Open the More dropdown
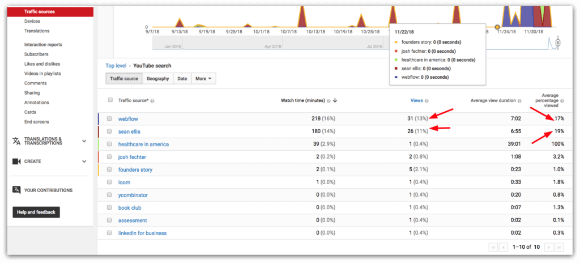This screenshot has width=580, height=263. tap(203, 79)
